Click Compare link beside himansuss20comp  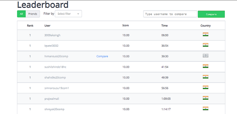click(102, 56)
